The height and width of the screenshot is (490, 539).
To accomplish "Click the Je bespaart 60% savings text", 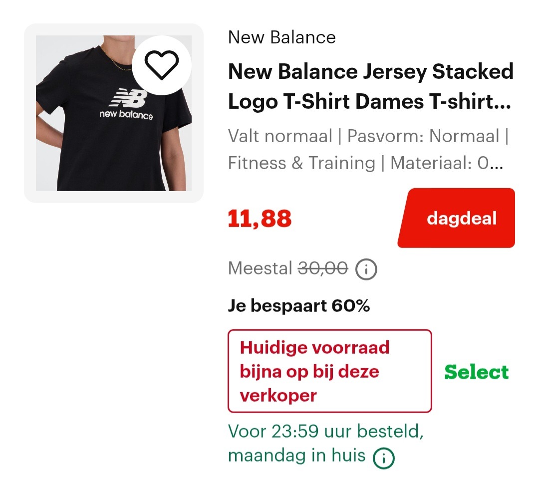I will click(299, 305).
